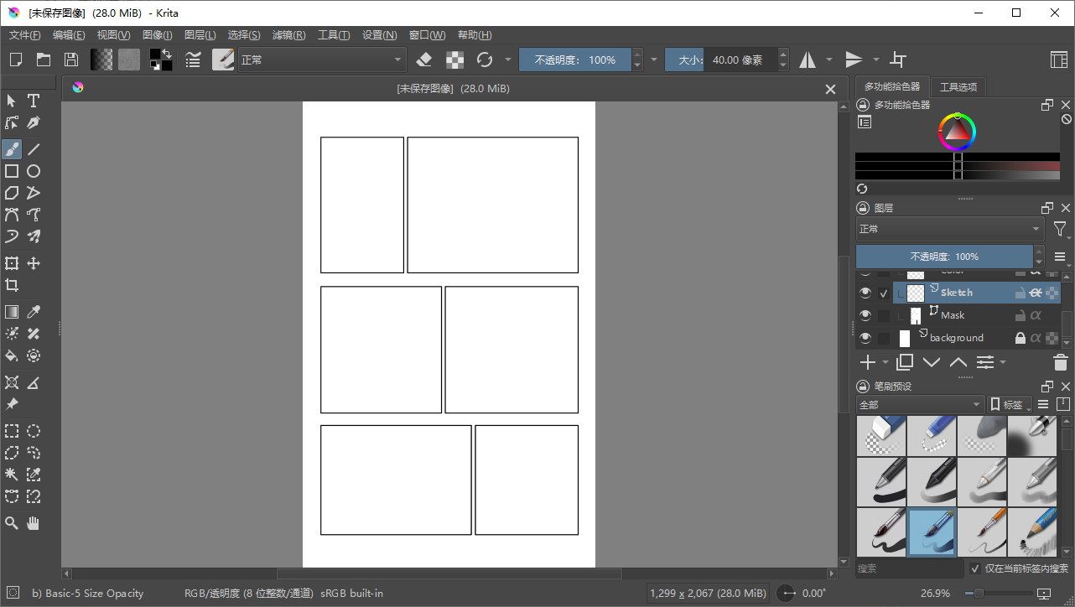Image resolution: width=1075 pixels, height=607 pixels.
Task: Select the Gradient tool
Action: pyautogui.click(x=12, y=311)
